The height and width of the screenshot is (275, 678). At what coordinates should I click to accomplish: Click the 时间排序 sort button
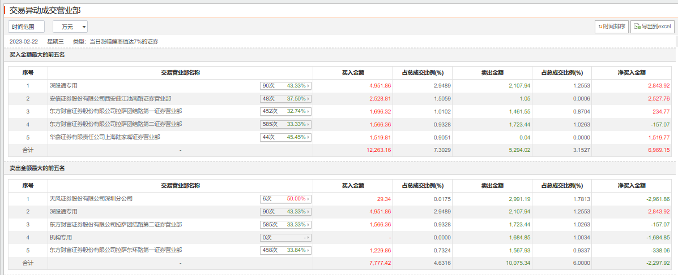coord(612,27)
